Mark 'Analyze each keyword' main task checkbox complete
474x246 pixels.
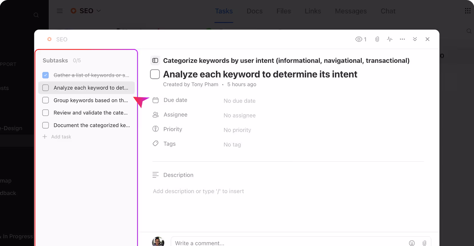[x=155, y=74]
